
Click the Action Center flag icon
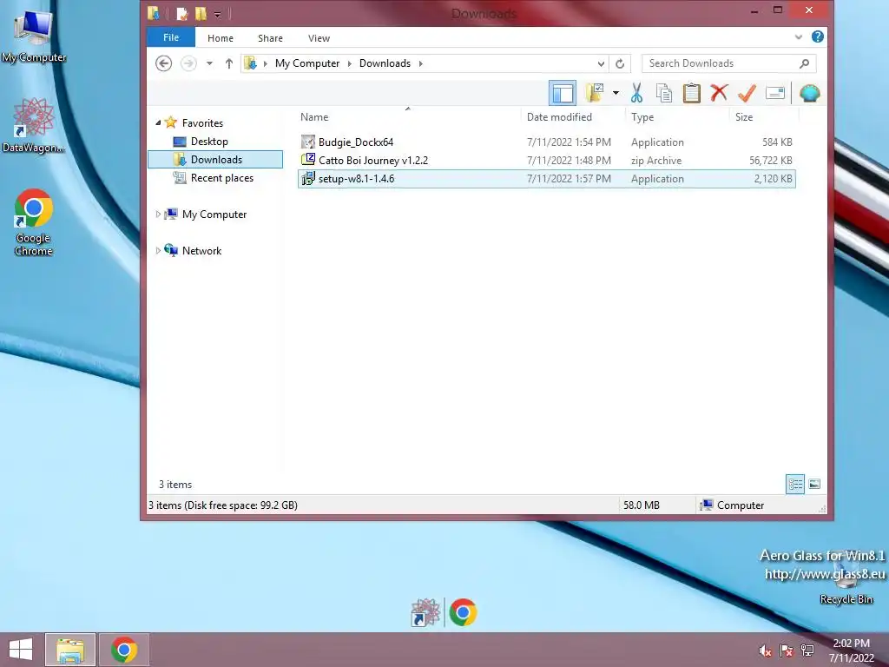coord(786,650)
